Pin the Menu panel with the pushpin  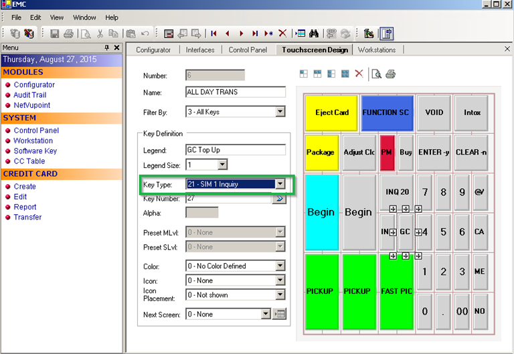click(107, 48)
